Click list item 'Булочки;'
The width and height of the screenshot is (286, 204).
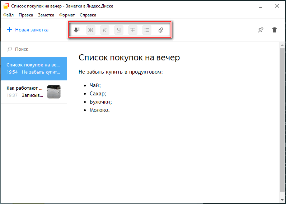[x=101, y=102]
